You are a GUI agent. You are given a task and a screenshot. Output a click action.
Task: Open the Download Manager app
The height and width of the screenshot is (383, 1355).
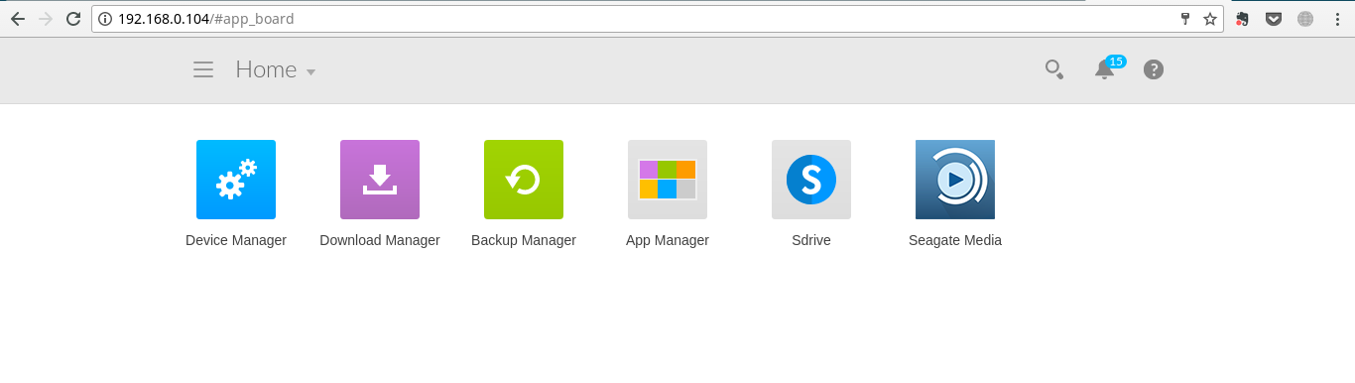380,180
